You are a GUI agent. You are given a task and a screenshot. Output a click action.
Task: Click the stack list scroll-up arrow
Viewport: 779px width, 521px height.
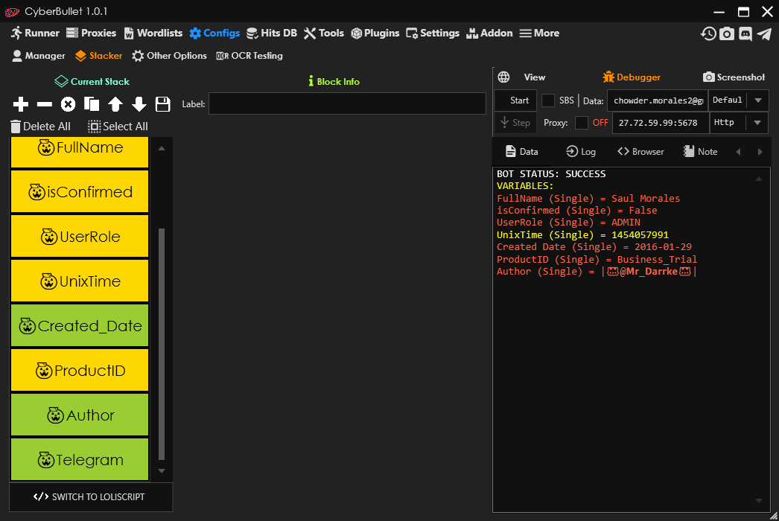pos(162,149)
